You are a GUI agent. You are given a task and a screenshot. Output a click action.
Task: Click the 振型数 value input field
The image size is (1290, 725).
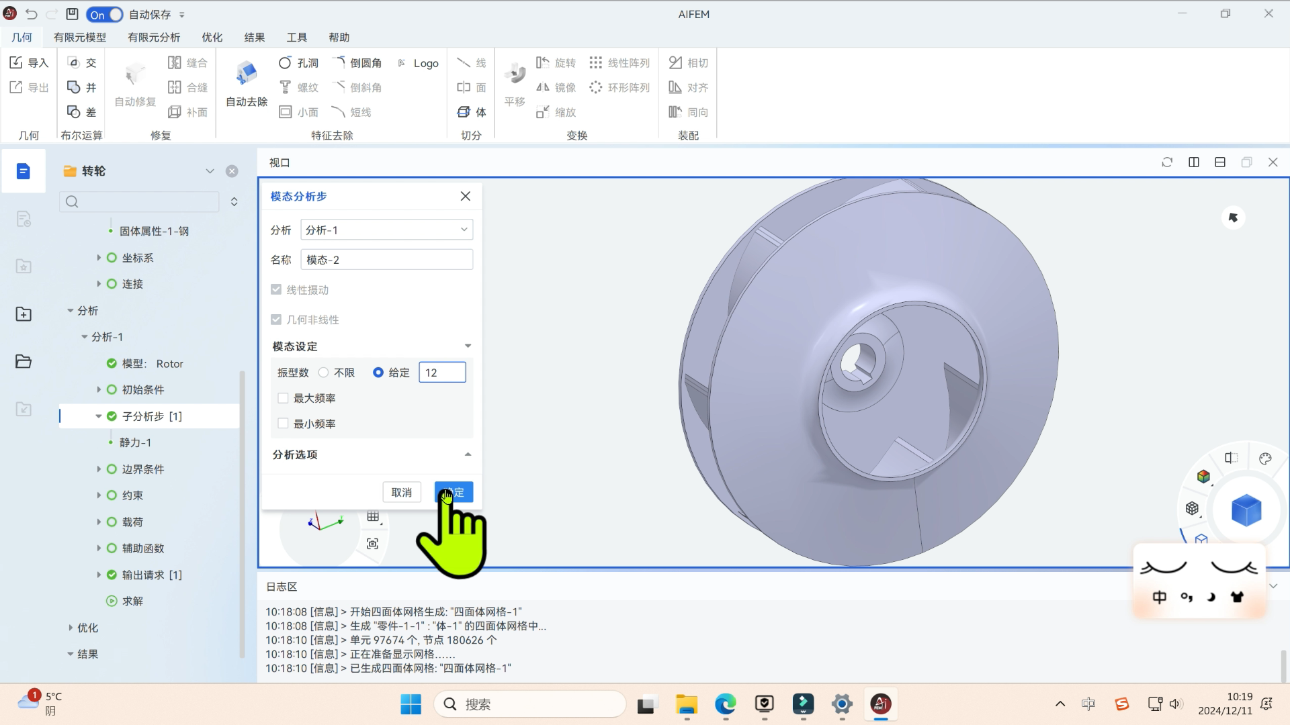pyautogui.click(x=442, y=373)
